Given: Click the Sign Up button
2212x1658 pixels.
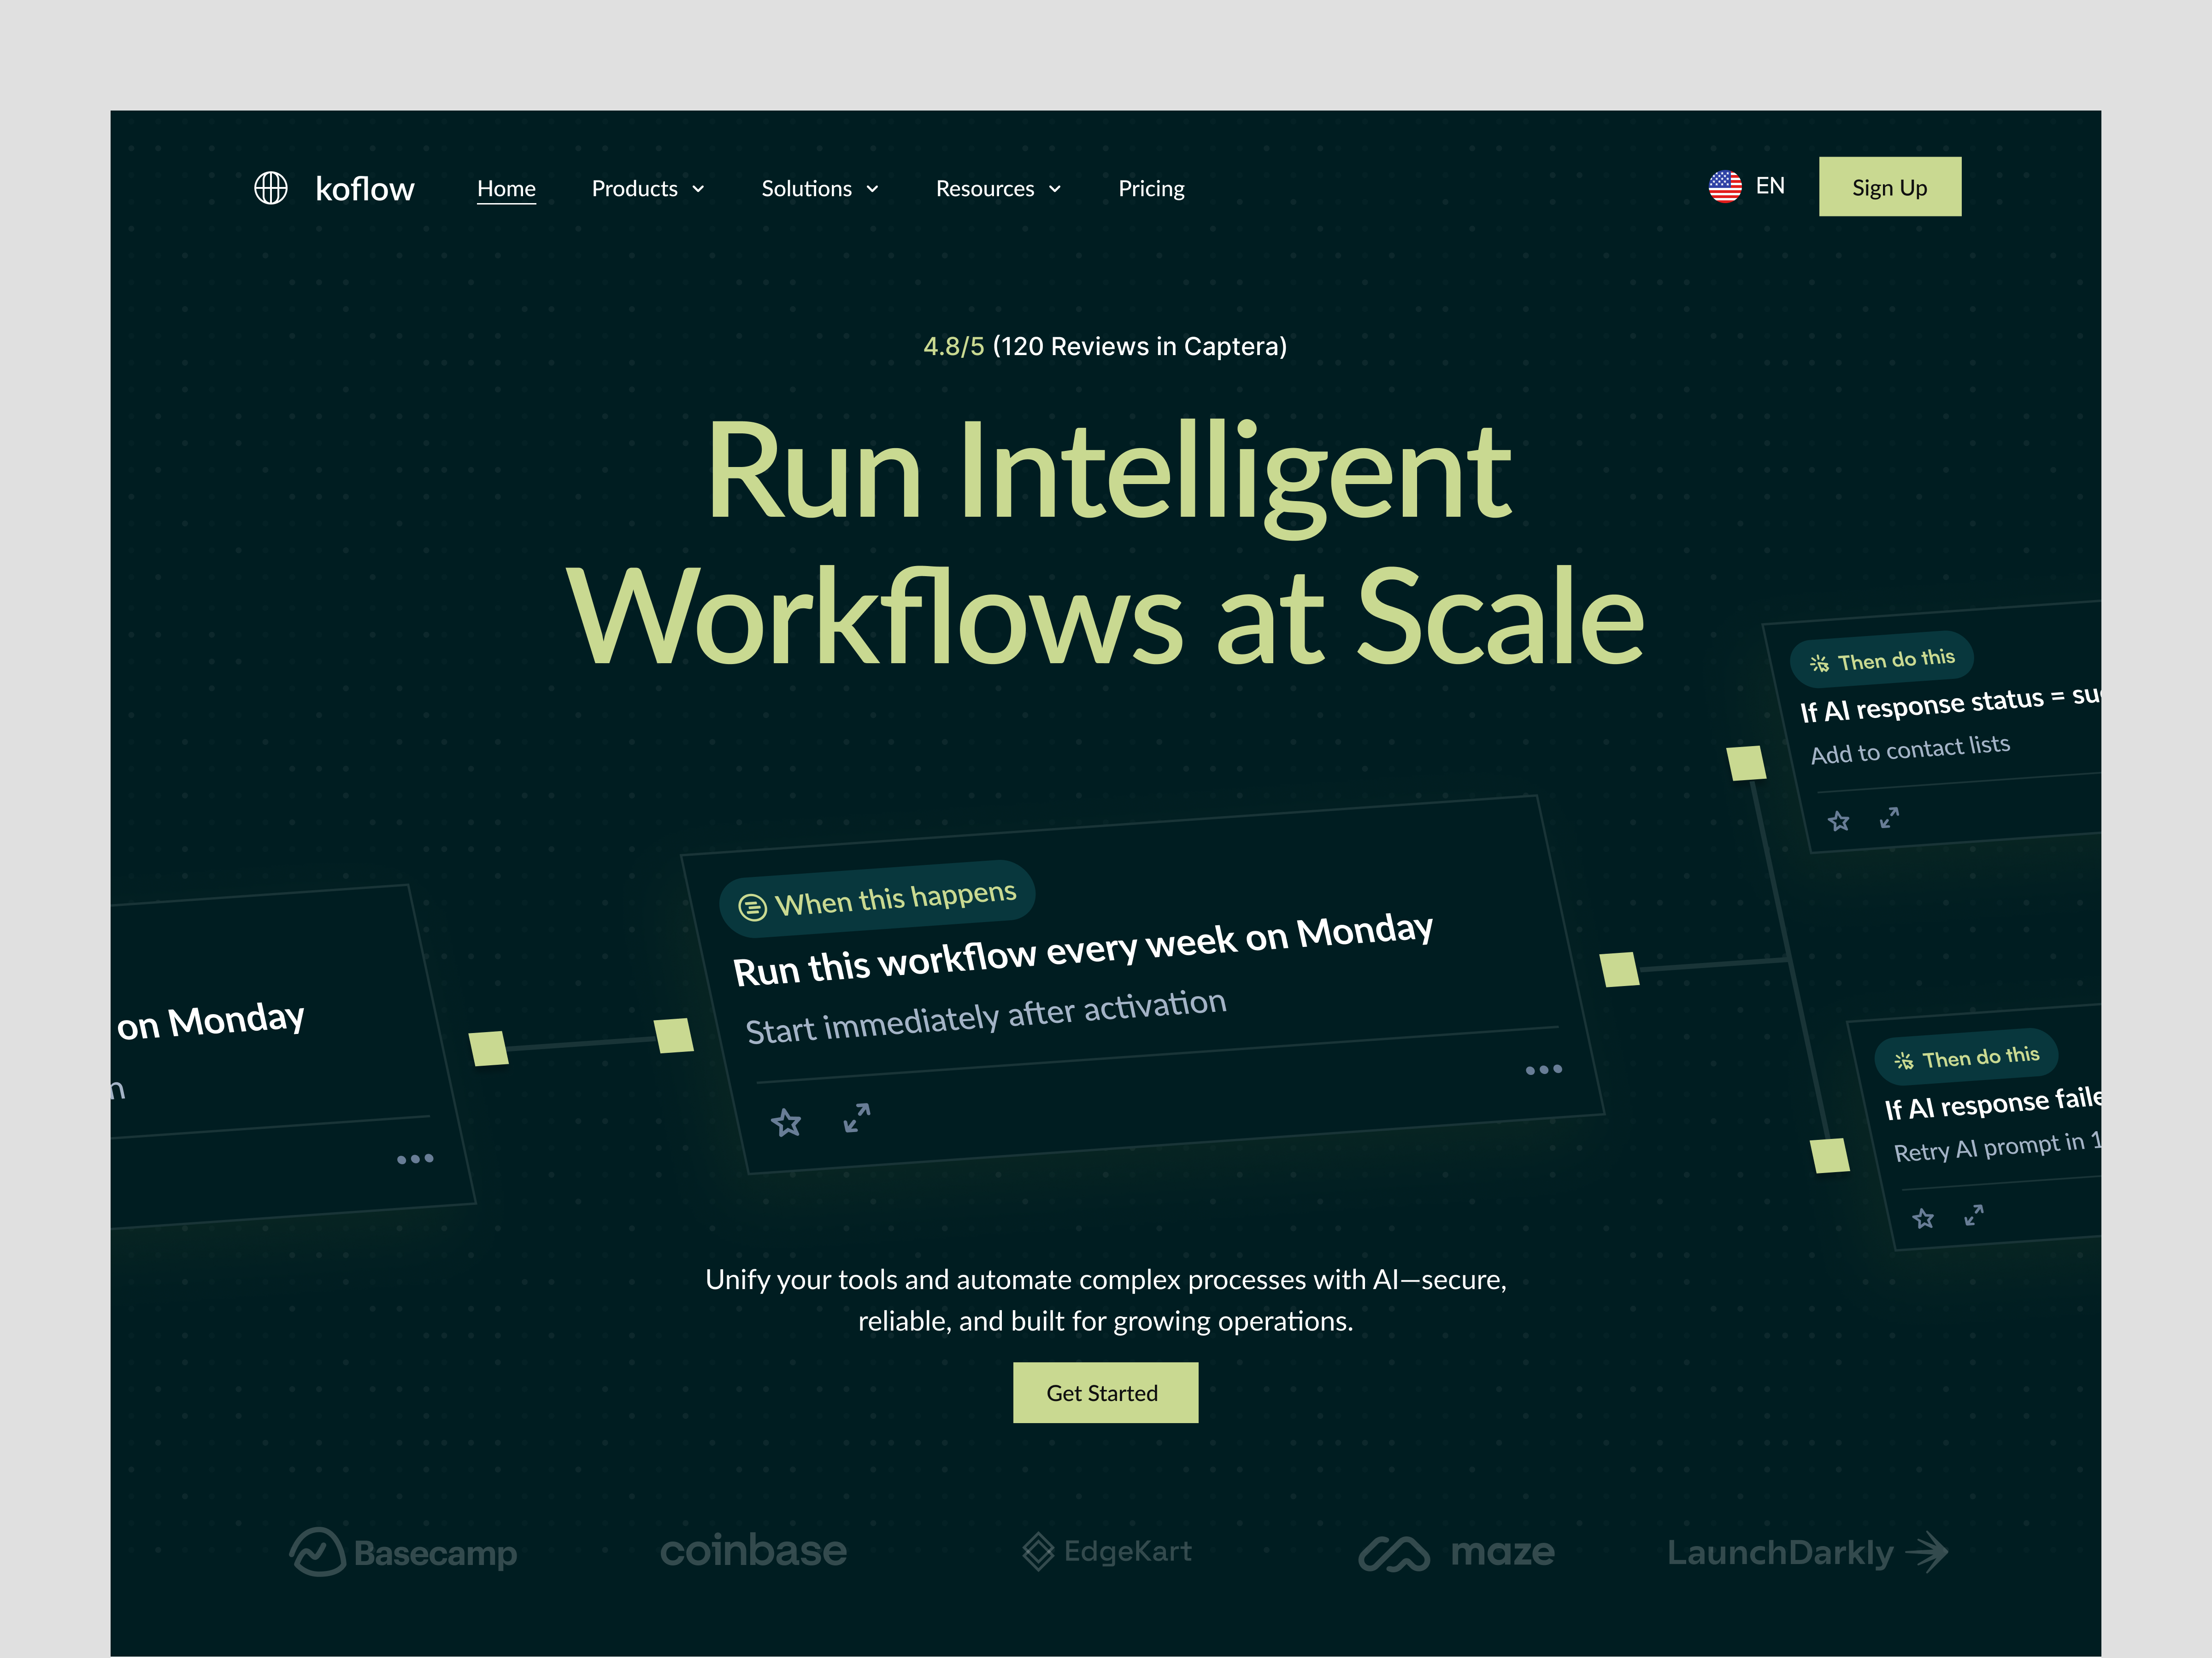Looking at the screenshot, I should tap(1889, 186).
